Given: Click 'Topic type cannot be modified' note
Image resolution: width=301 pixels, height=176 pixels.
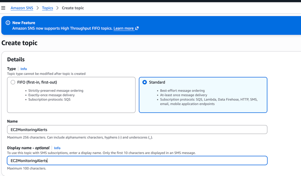Looking at the screenshot, I should tap(46, 74).
